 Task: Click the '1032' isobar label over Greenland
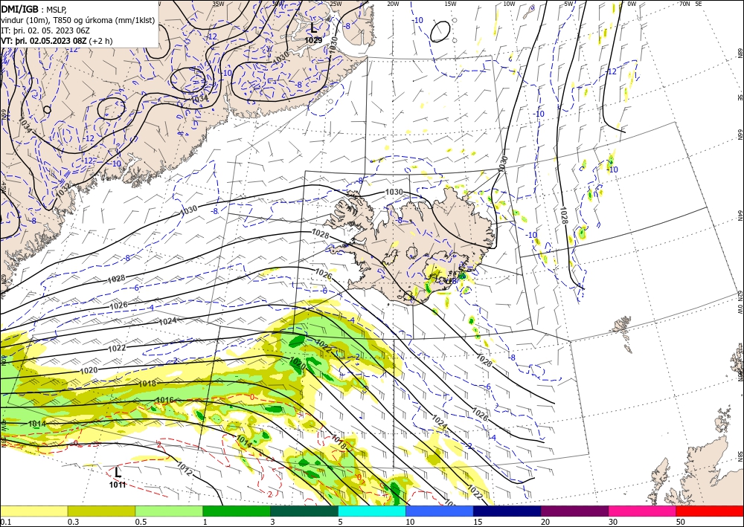point(63,190)
